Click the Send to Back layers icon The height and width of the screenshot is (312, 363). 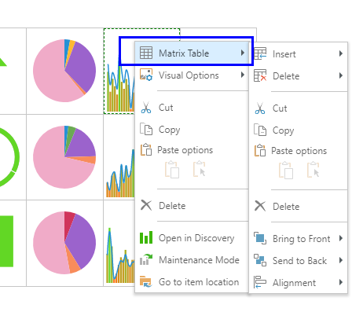260,260
